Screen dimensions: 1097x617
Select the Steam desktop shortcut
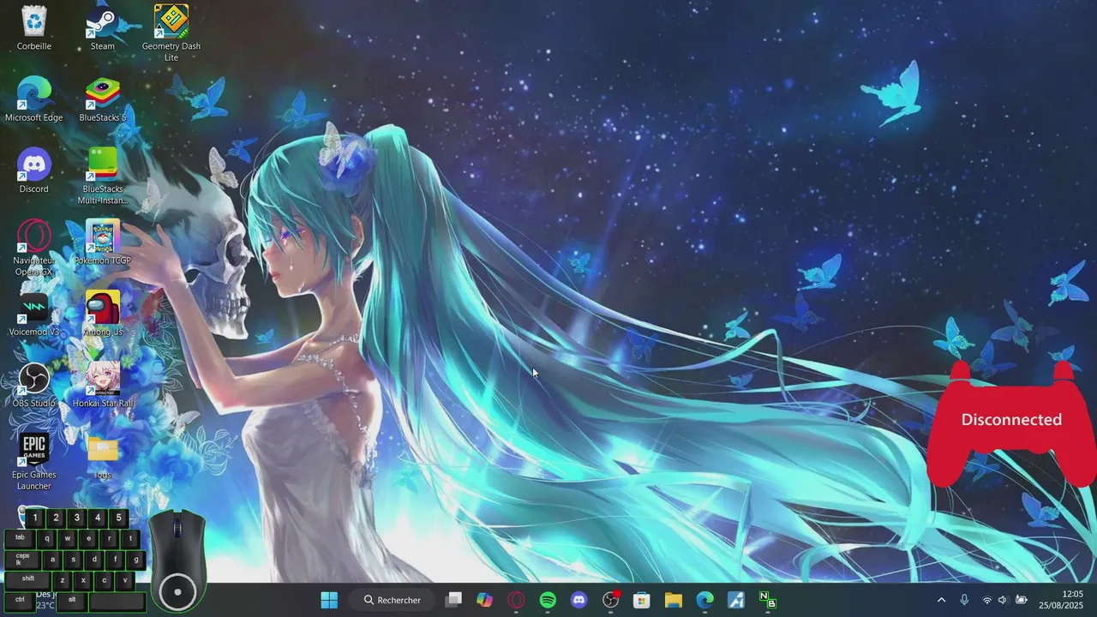103,27
